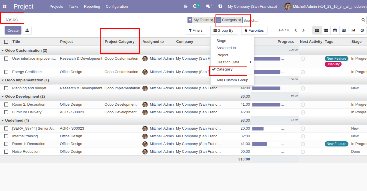The height and width of the screenshot is (191, 367).
Task: Check the Energy Certificate row checkbox
Action: 6,72
